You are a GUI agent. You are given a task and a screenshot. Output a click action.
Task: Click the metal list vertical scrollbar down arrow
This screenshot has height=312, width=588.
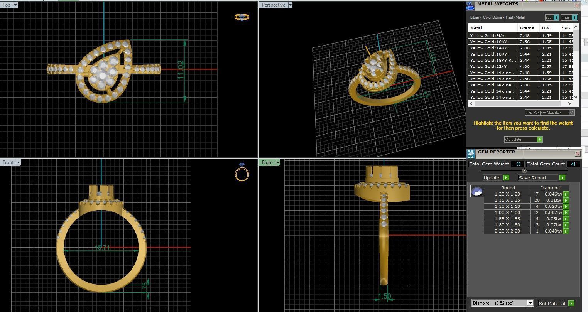click(576, 97)
